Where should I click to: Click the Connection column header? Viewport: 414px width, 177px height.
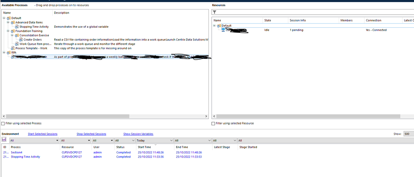(373, 20)
